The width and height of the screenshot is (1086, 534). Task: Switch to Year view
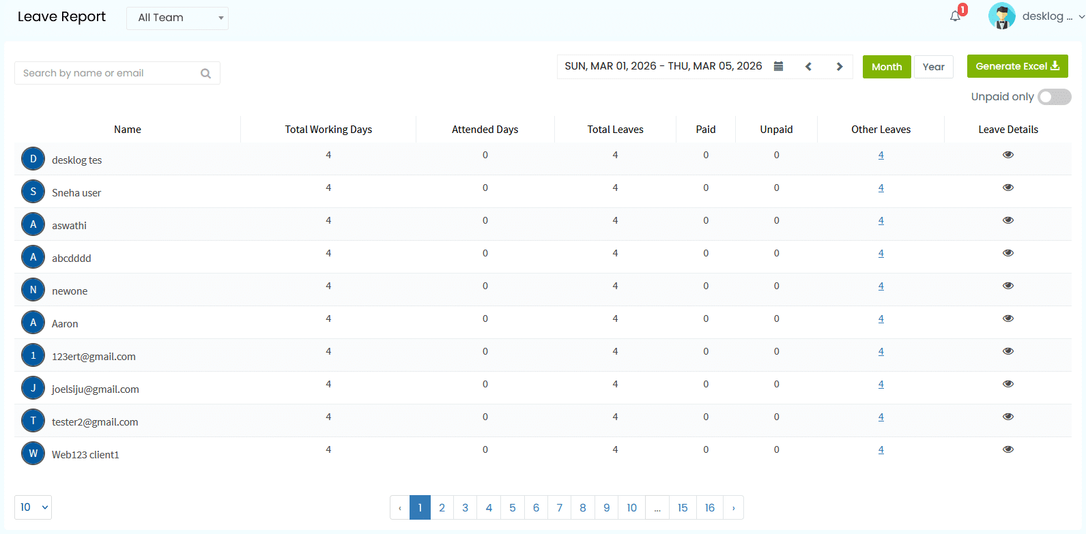coord(933,67)
